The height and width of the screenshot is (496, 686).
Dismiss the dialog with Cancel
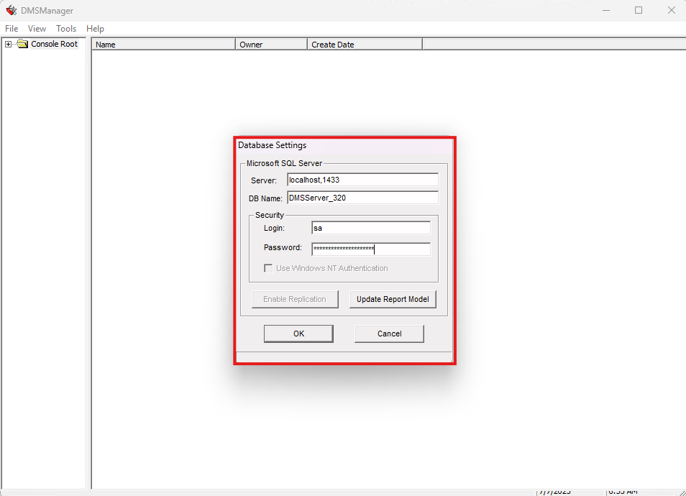click(x=389, y=334)
